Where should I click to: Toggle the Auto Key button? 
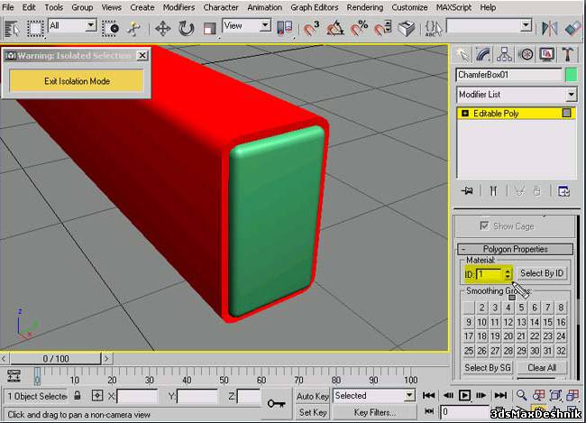point(313,397)
